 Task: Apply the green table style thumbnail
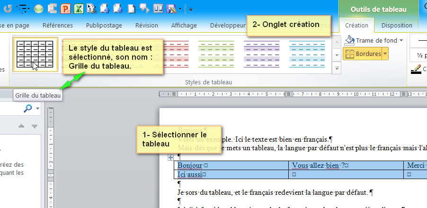click(216, 54)
